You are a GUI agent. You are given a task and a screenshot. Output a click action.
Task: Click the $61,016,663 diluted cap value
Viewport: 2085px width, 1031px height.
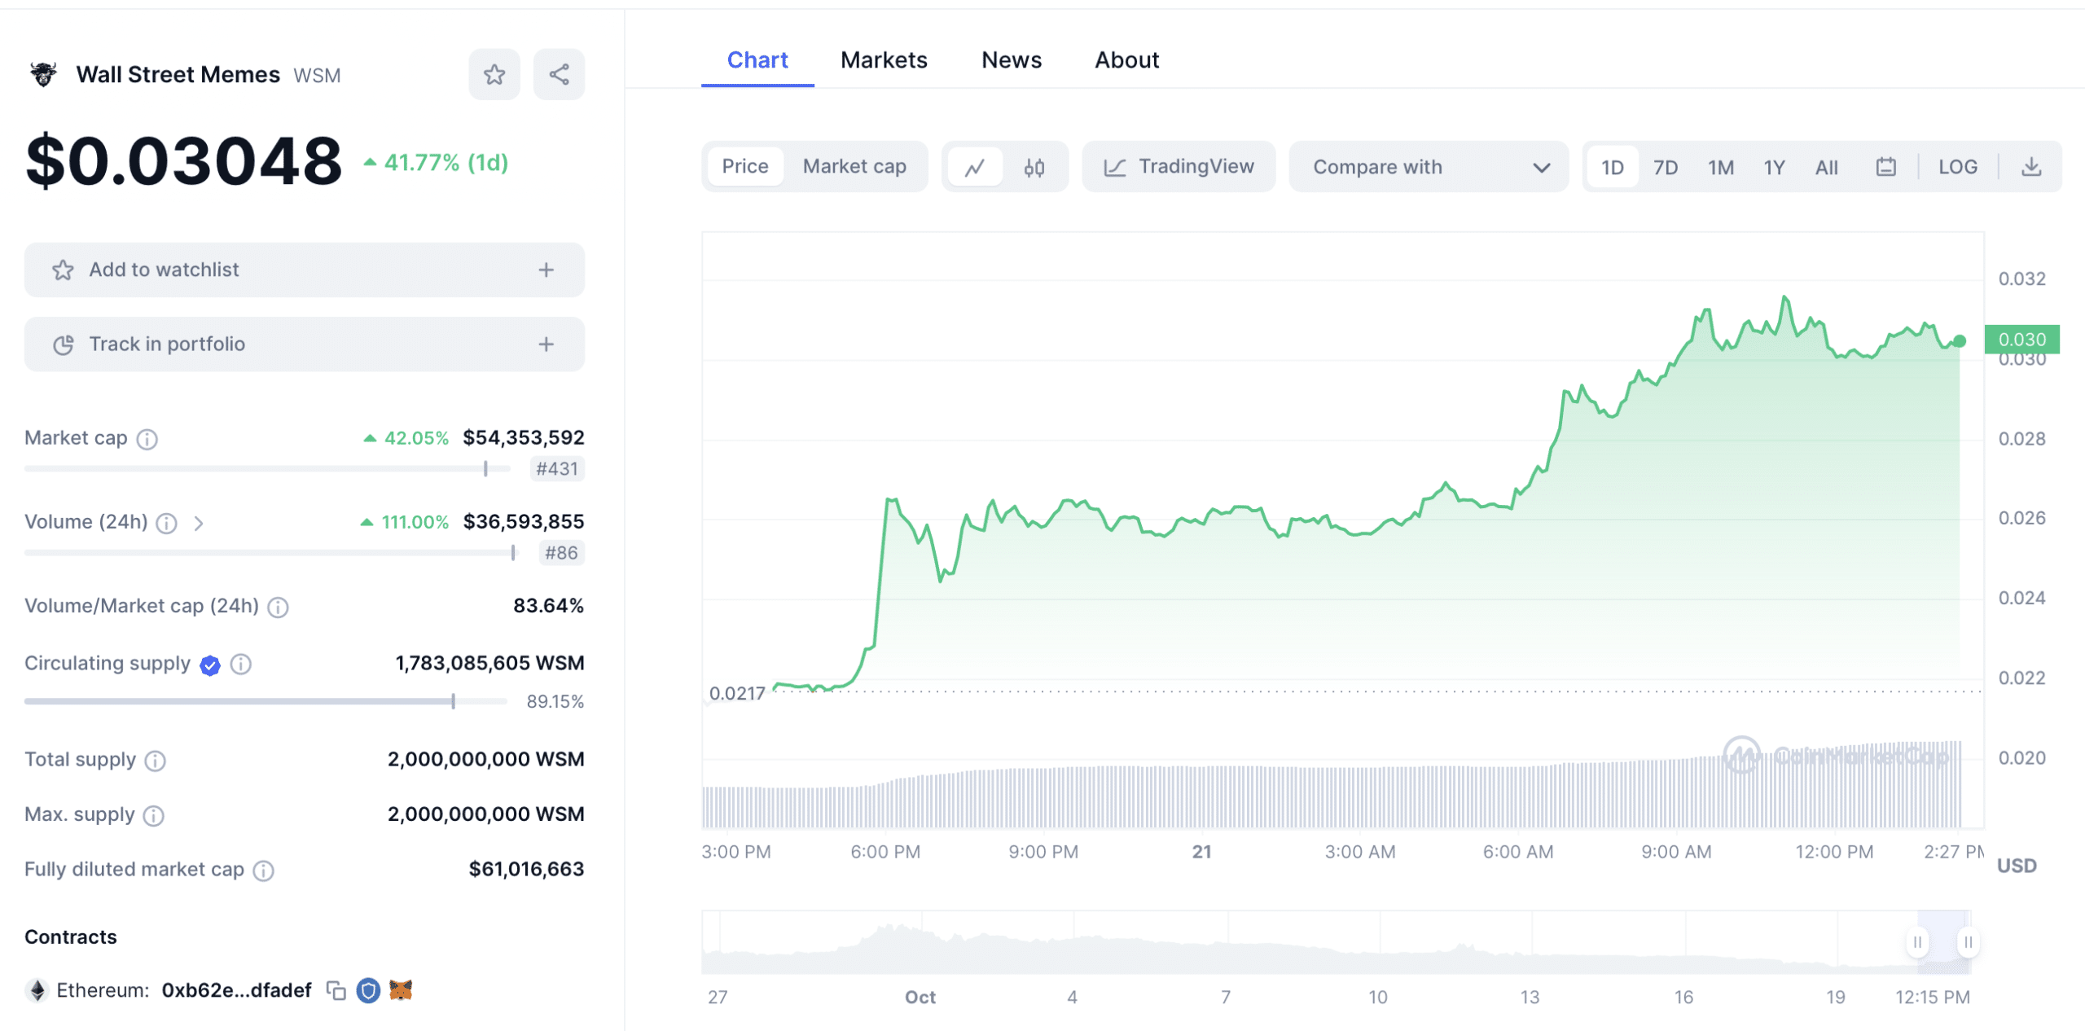[x=526, y=870]
